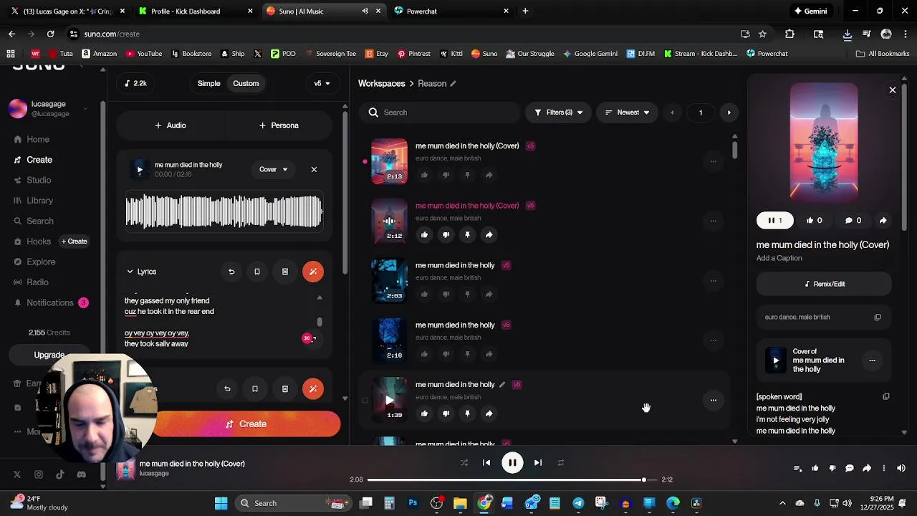Click lyrics magic wand generate icon
This screenshot has height=516, width=917.
coord(313,272)
